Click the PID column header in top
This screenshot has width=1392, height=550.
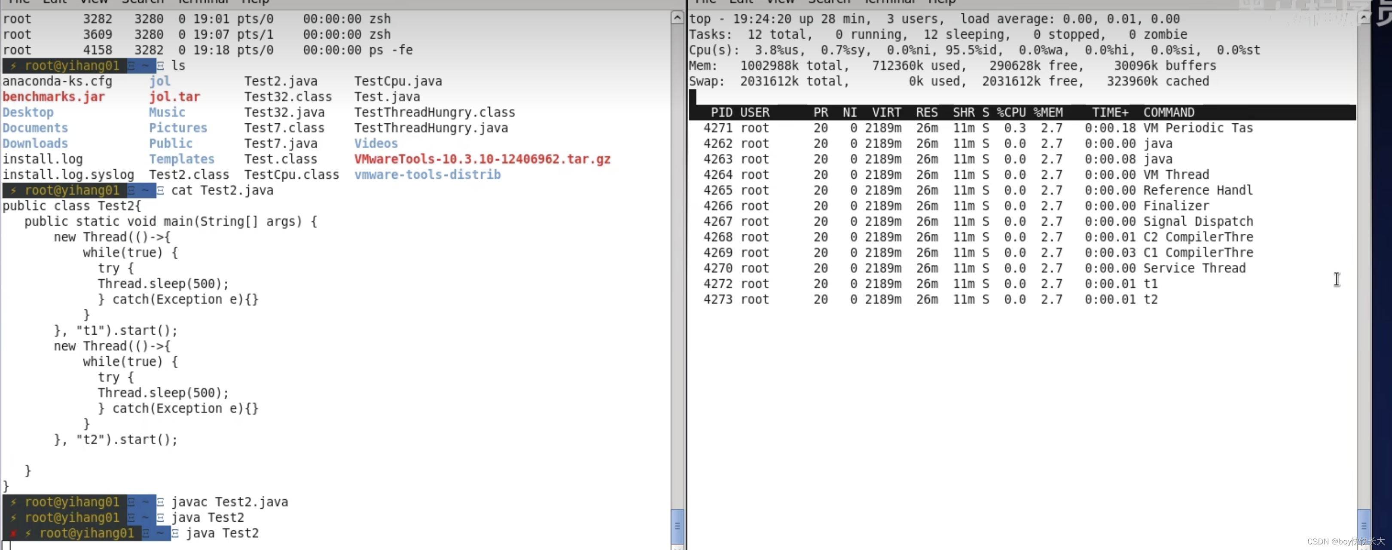721,113
